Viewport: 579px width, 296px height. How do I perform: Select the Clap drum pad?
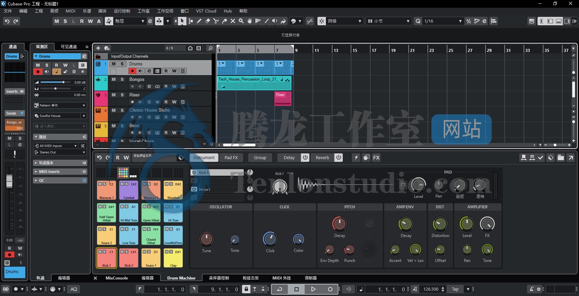coord(173,258)
